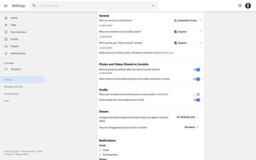The height and width of the screenshot is (160, 256).
Task: Select Settings in sidebar
Action: (x=23, y=80)
